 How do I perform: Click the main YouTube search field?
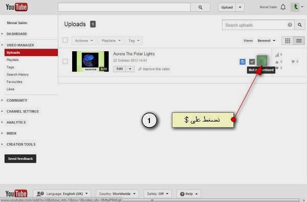point(124,8)
